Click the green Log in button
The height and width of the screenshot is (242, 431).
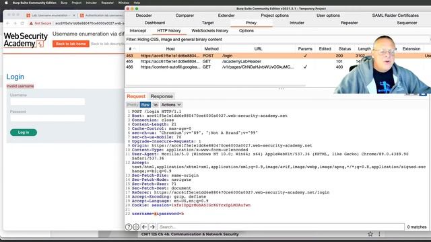click(24, 132)
